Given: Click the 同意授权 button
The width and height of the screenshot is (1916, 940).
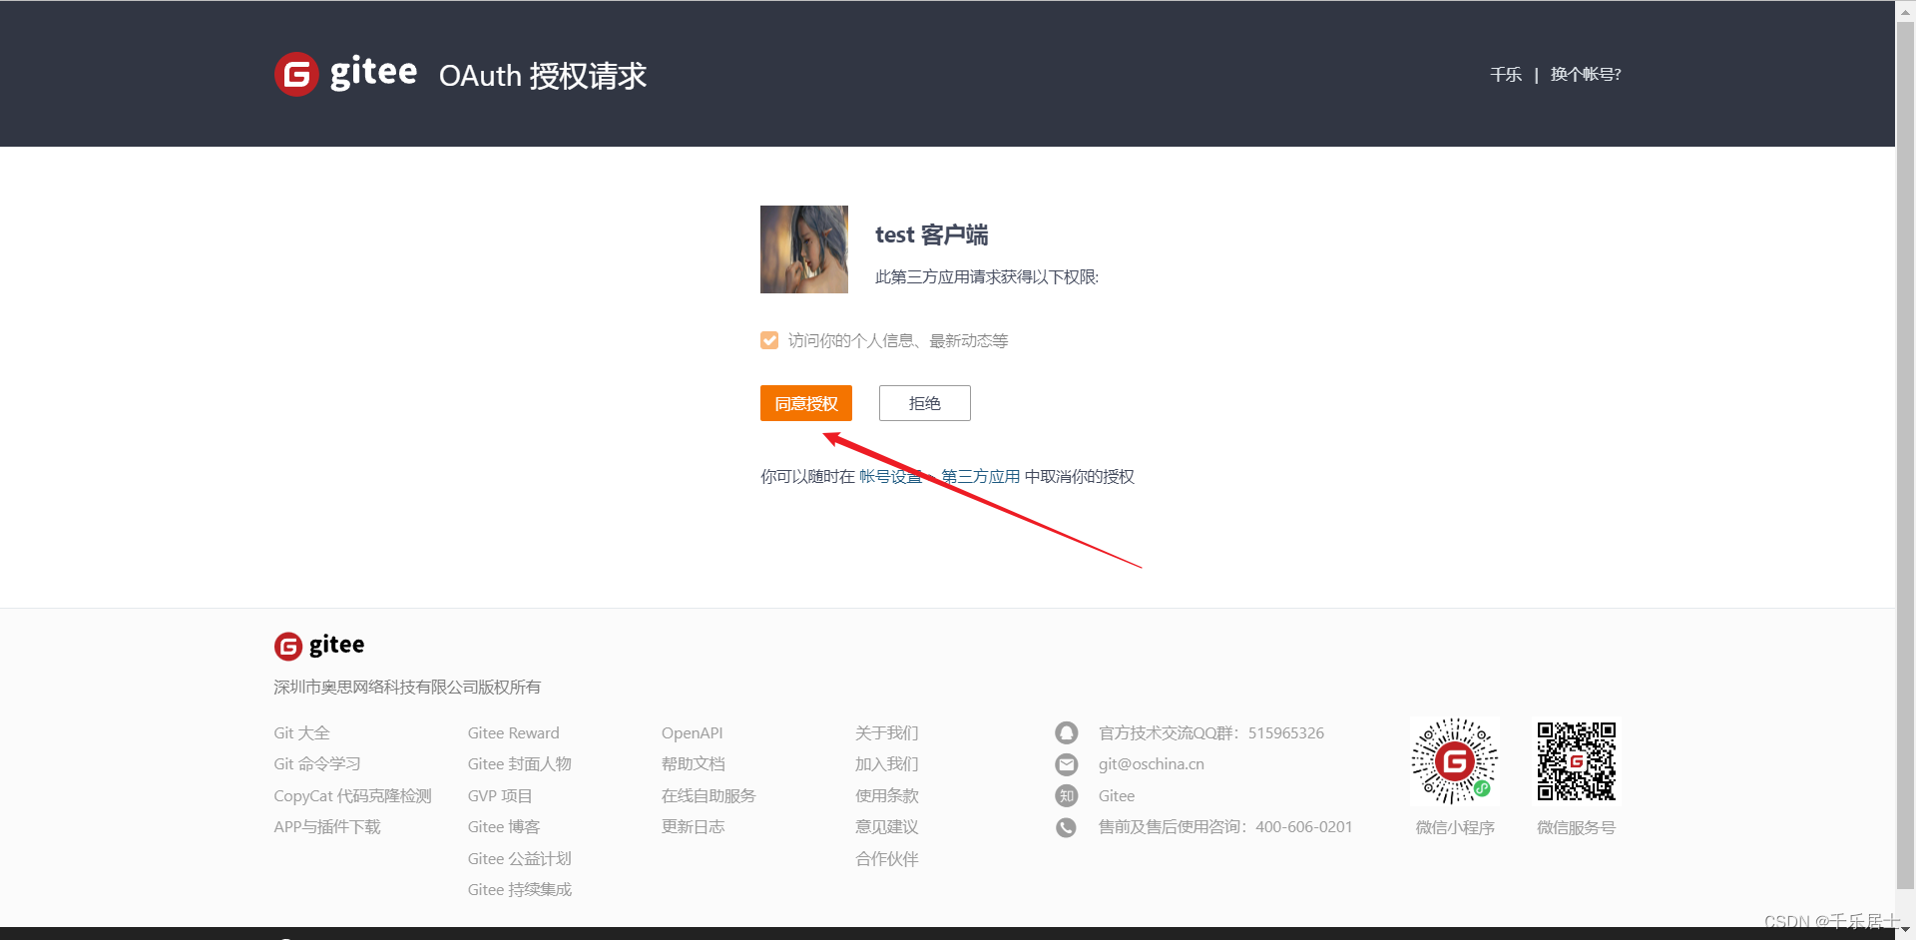Looking at the screenshot, I should coord(805,403).
